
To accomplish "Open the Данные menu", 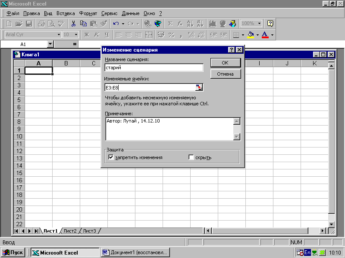I will pyautogui.click(x=131, y=13).
